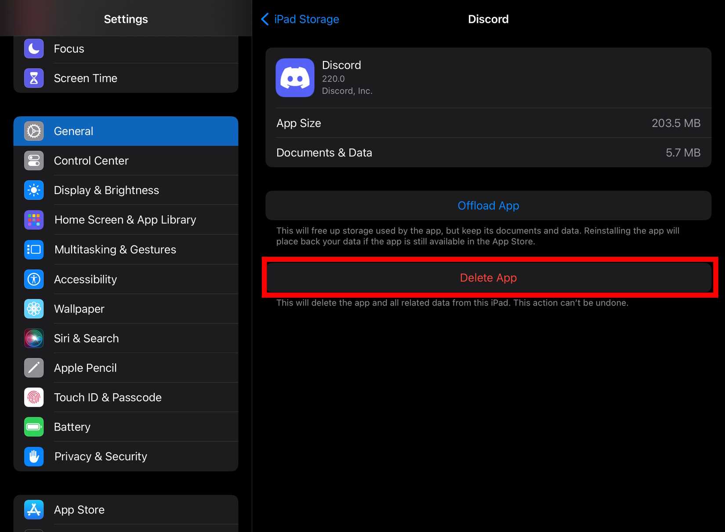Image resolution: width=725 pixels, height=532 pixels.
Task: Tap the Focus moon icon
Action: (x=34, y=49)
